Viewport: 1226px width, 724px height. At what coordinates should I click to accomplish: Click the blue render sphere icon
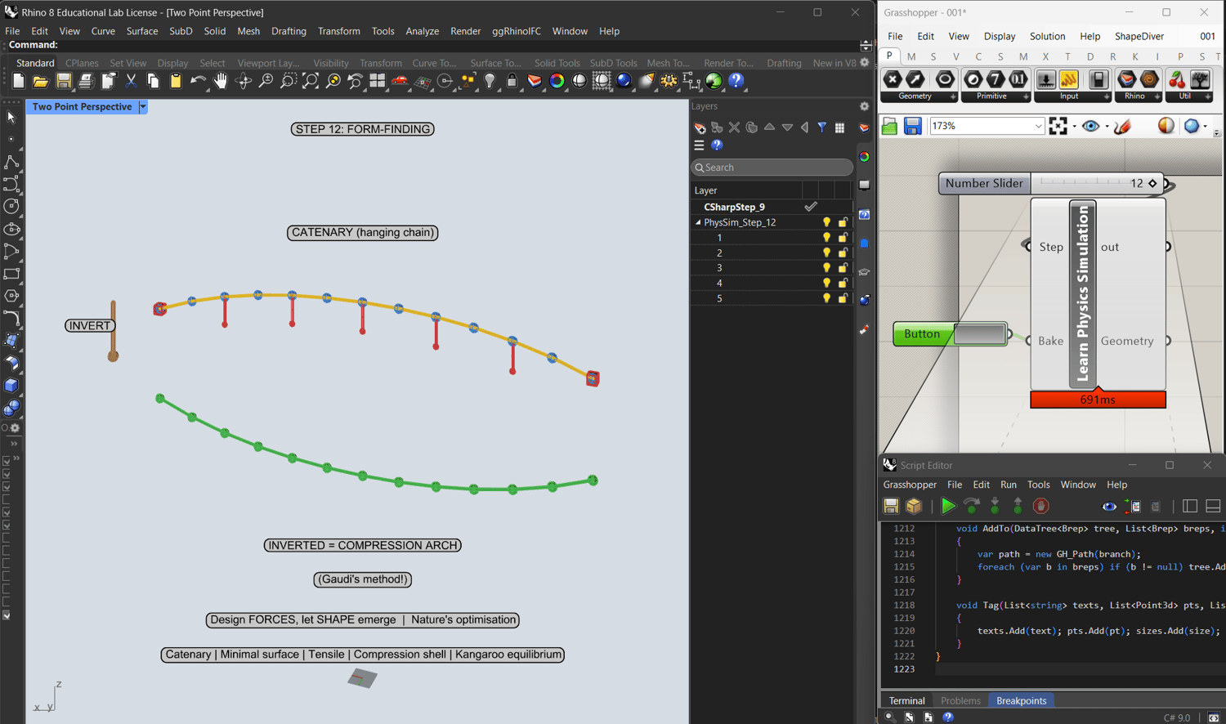(624, 81)
